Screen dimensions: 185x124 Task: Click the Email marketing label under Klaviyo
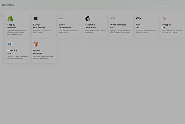point(39,28)
